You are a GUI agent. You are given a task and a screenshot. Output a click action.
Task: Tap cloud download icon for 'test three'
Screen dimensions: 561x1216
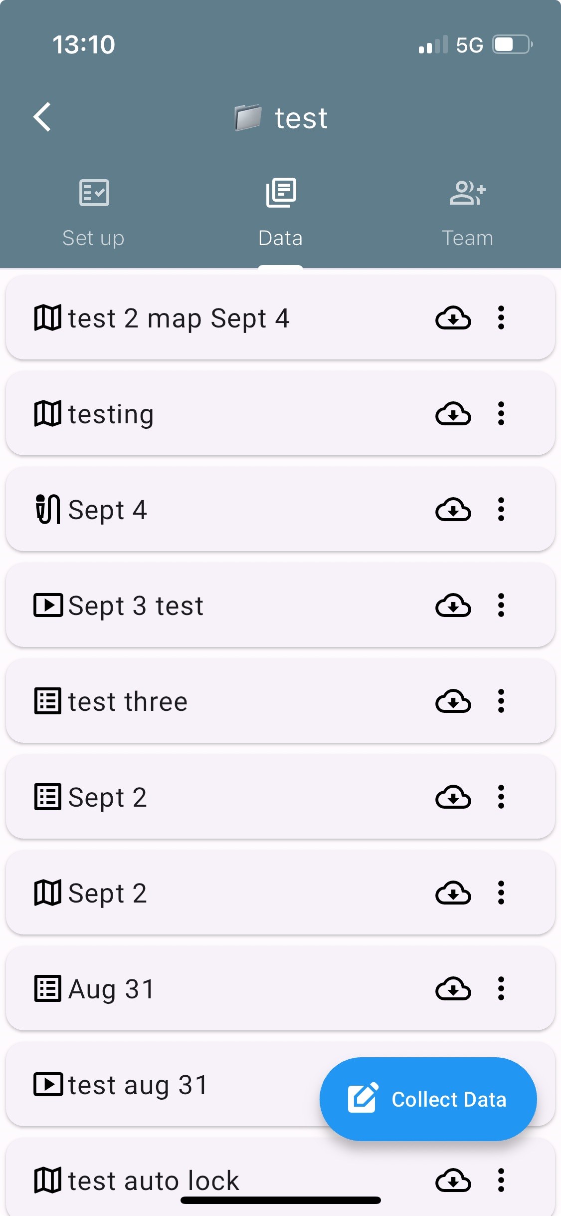click(x=453, y=702)
